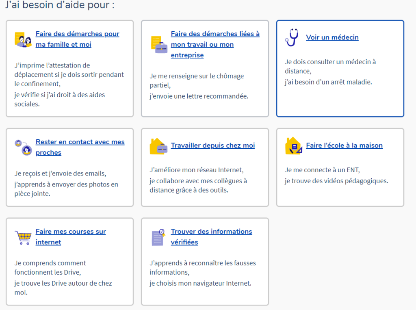
Task: Click the contacts avatars icon
Action: 23,147
